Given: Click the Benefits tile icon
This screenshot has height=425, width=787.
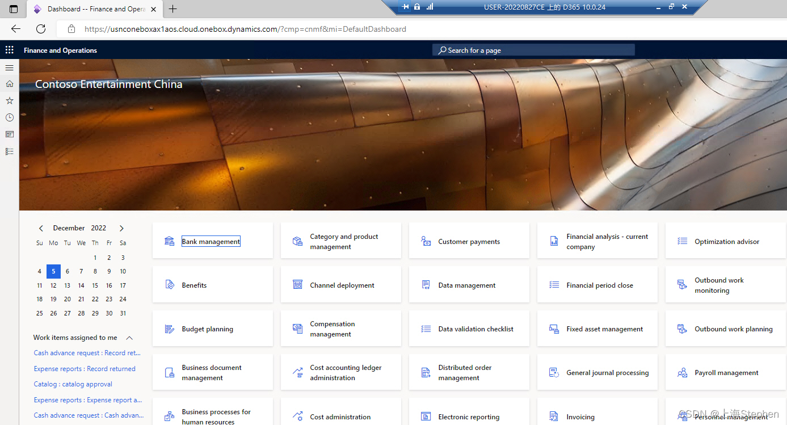Looking at the screenshot, I should click(x=169, y=285).
